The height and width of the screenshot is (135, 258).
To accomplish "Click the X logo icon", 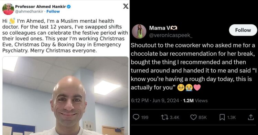I will click(x=126, y=6).
